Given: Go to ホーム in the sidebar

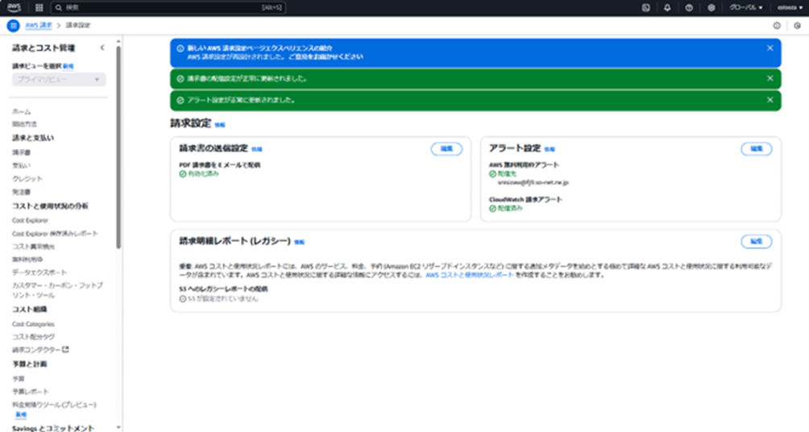Looking at the screenshot, I should [22, 111].
